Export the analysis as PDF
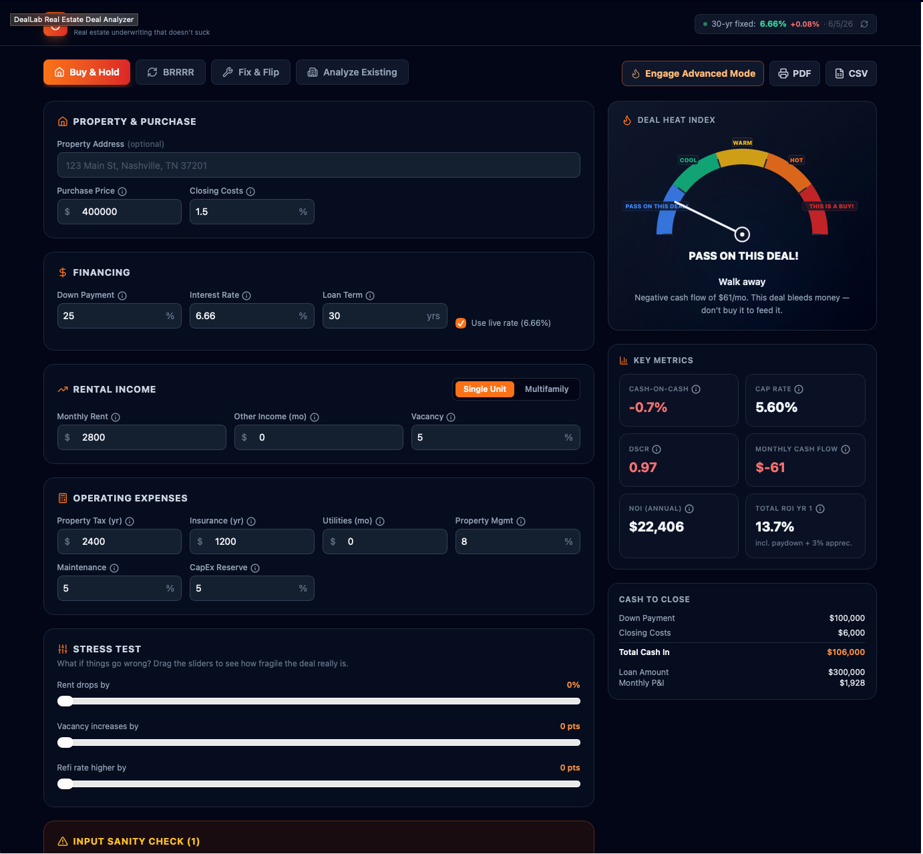The image size is (923, 854). coord(795,73)
